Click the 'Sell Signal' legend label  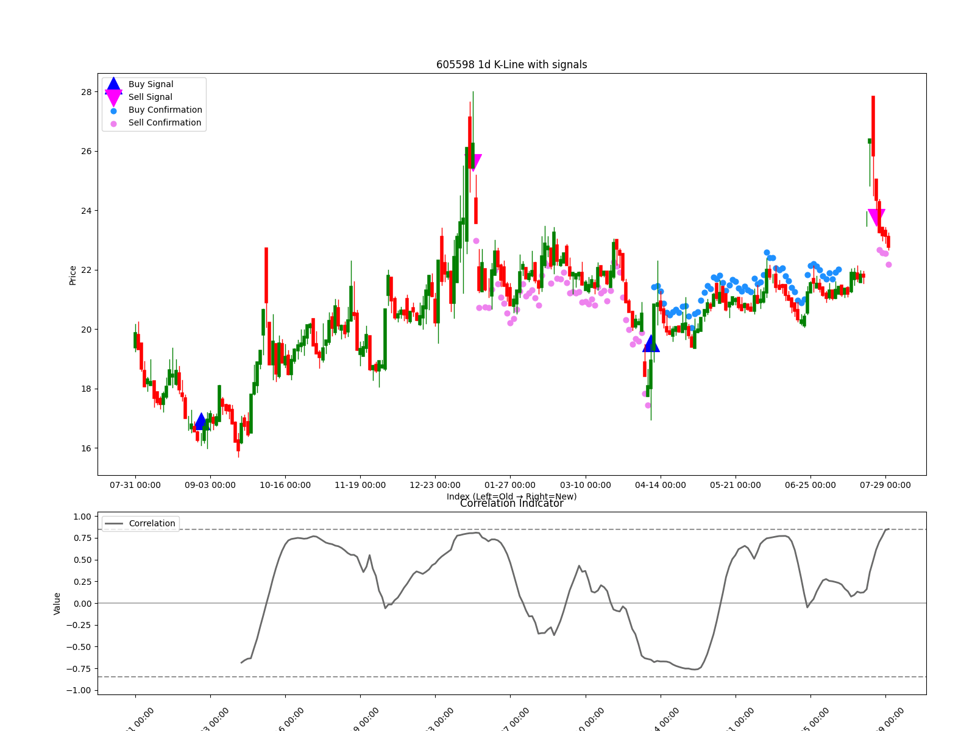click(151, 97)
